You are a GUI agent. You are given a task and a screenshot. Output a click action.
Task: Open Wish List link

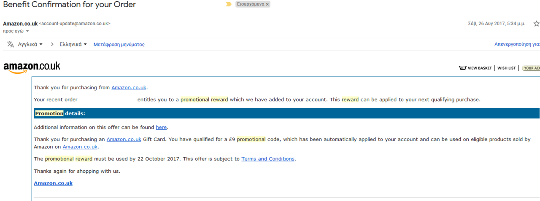[506, 68]
